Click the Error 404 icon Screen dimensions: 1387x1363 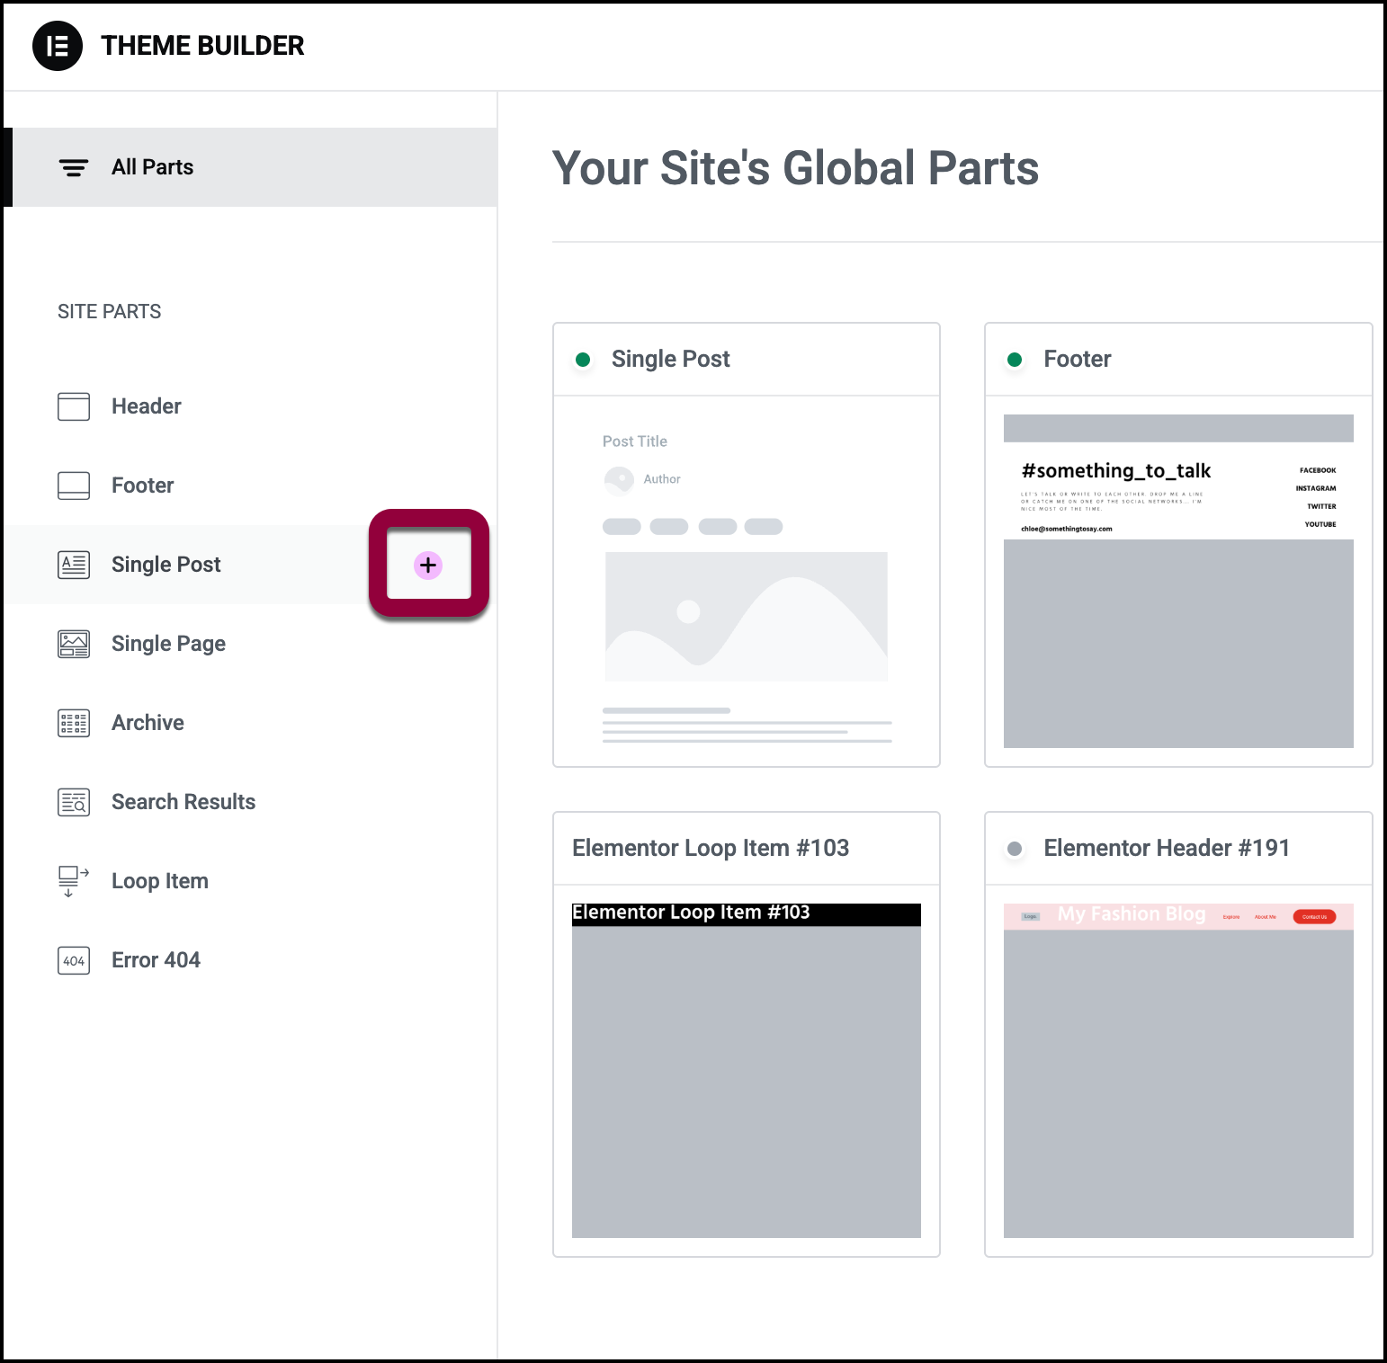[x=74, y=960]
